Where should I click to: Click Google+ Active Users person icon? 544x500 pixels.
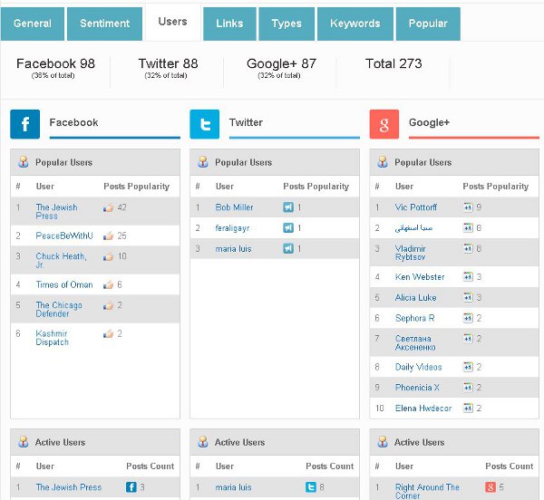click(x=383, y=442)
